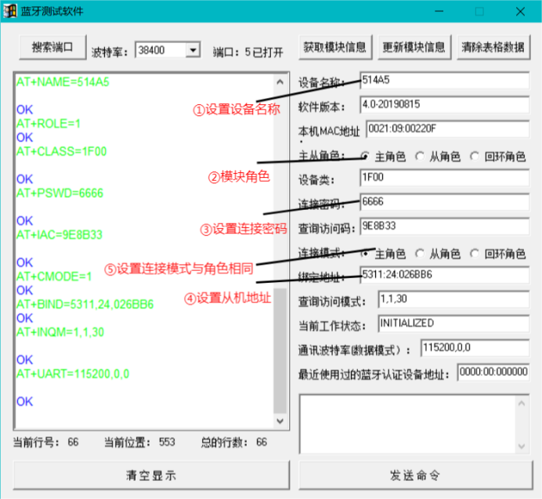The height and width of the screenshot is (499, 542).
Task: Click the AT+CLASS=1F00 log line
Action: pyautogui.click(x=62, y=151)
